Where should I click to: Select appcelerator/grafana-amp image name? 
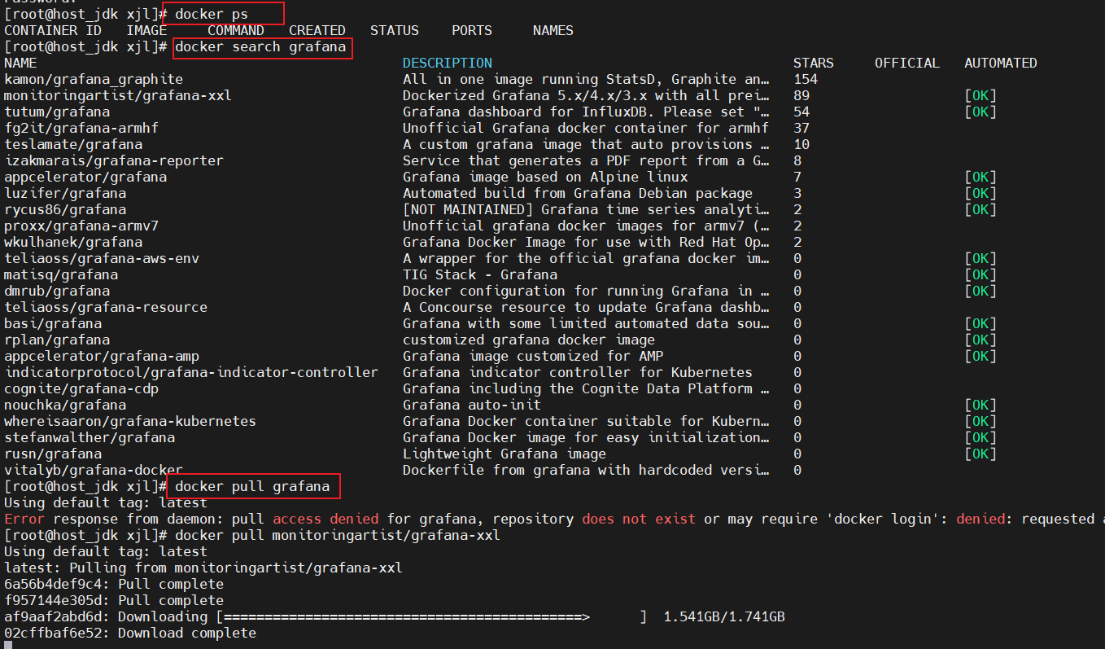[x=102, y=356]
